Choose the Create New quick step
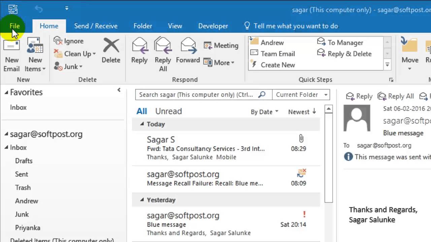The width and height of the screenshot is (431, 242). click(273, 65)
